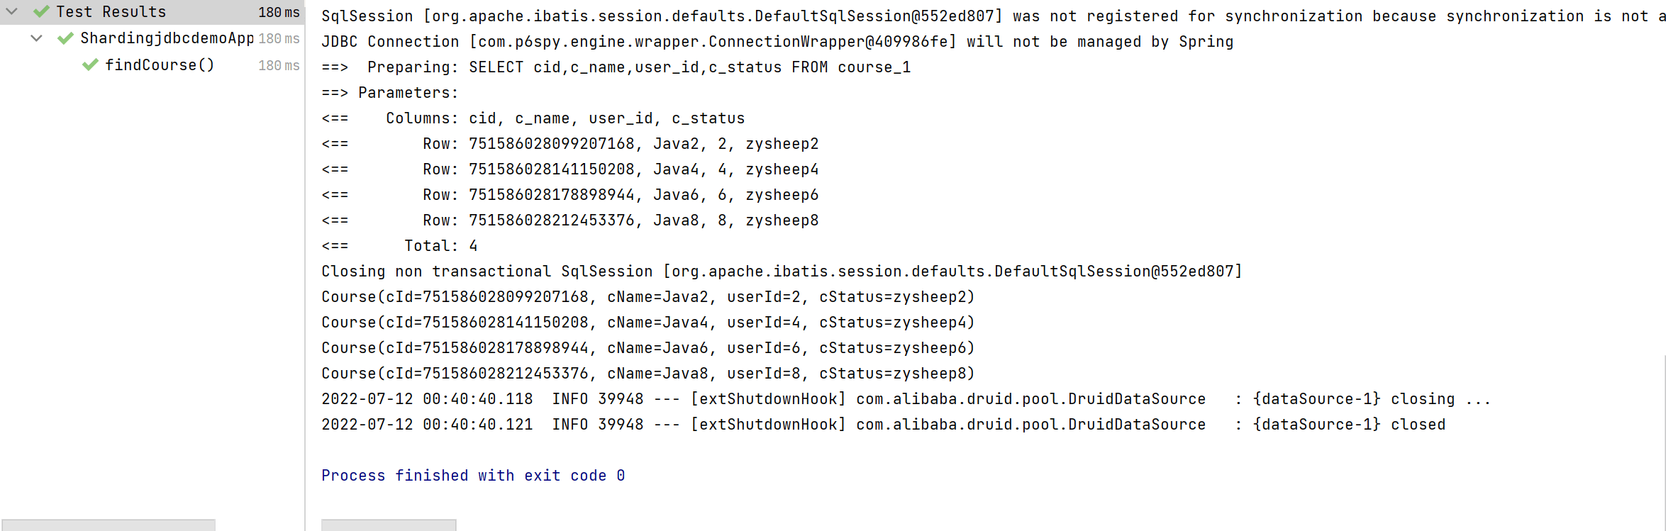Click the "Columns: cid, c_name" header line
Image resolution: width=1666 pixels, height=531 pixels.
[x=565, y=118]
